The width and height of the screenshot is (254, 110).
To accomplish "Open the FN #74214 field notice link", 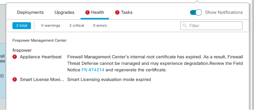I will (x=93, y=70).
